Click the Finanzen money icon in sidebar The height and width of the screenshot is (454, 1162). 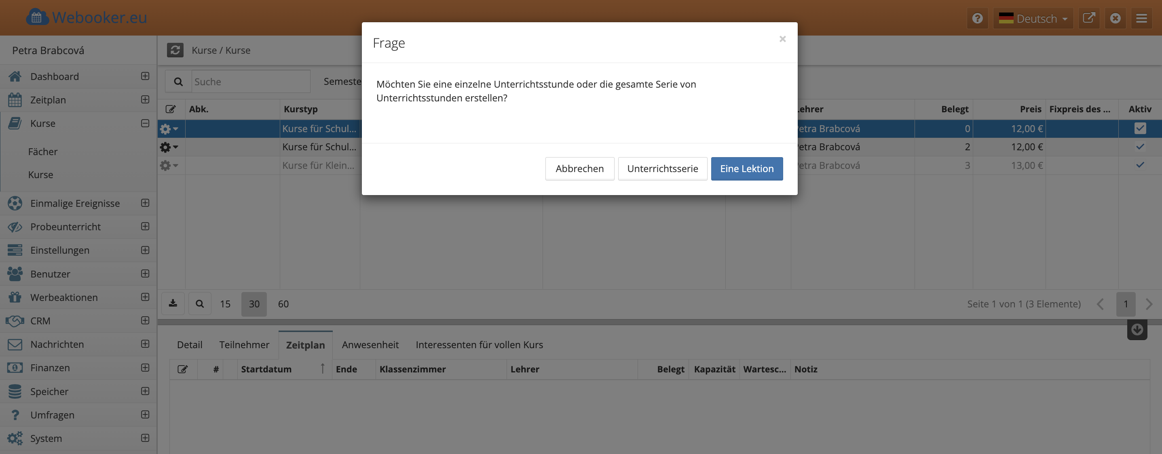coord(15,368)
